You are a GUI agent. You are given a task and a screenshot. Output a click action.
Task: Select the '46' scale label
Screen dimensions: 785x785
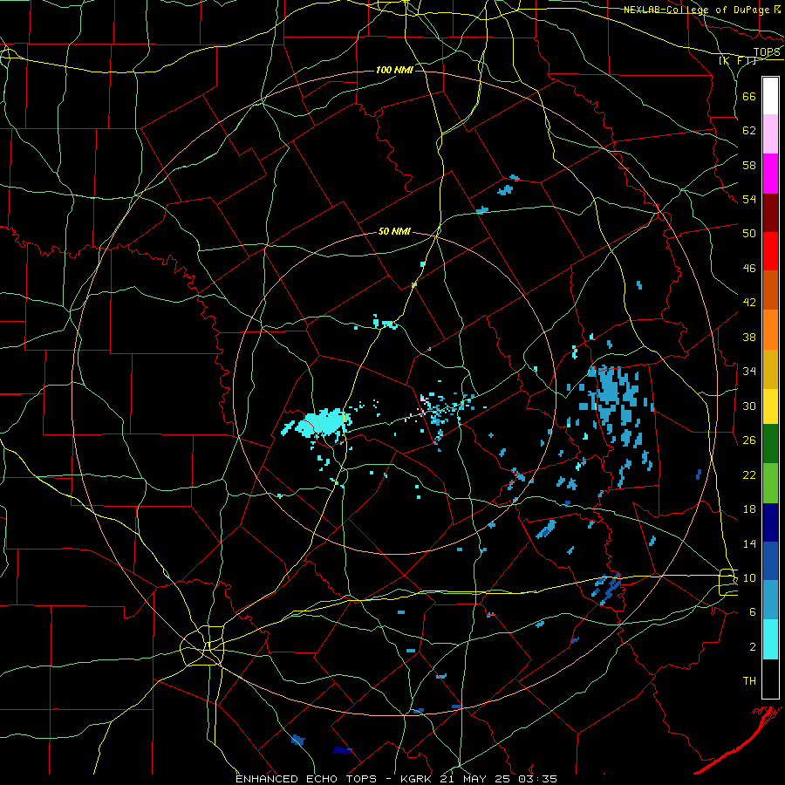pyautogui.click(x=749, y=269)
